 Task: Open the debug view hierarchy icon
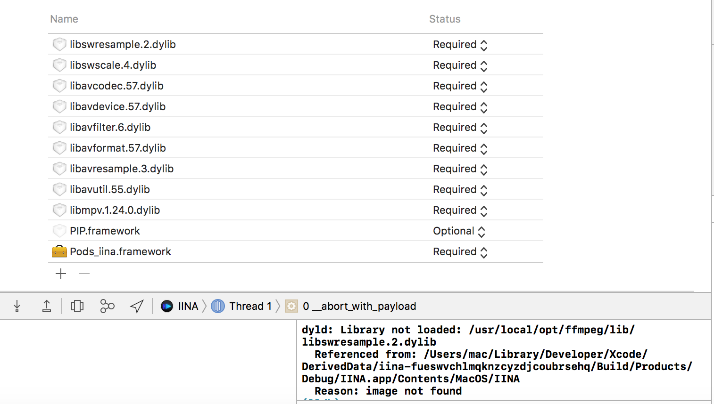click(77, 306)
